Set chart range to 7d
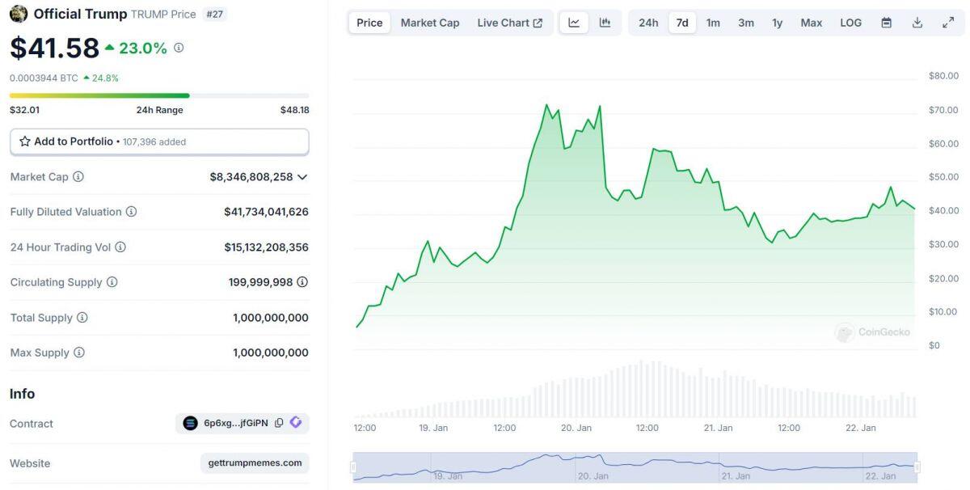This screenshot has width=970, height=490. [x=682, y=23]
